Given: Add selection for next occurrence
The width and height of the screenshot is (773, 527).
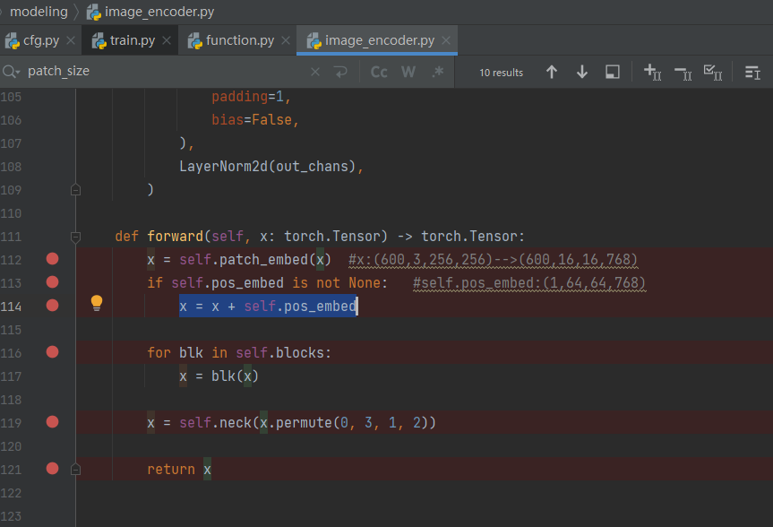Looking at the screenshot, I should pos(652,73).
